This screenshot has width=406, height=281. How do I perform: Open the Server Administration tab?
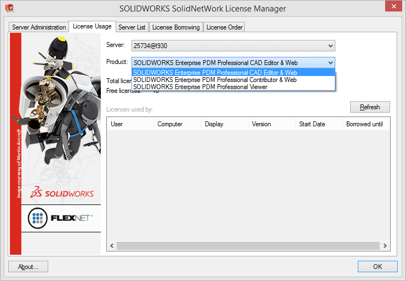point(39,27)
